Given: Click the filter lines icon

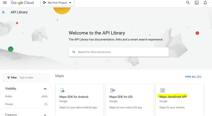Looking at the screenshot, I should click(x=8, y=77).
